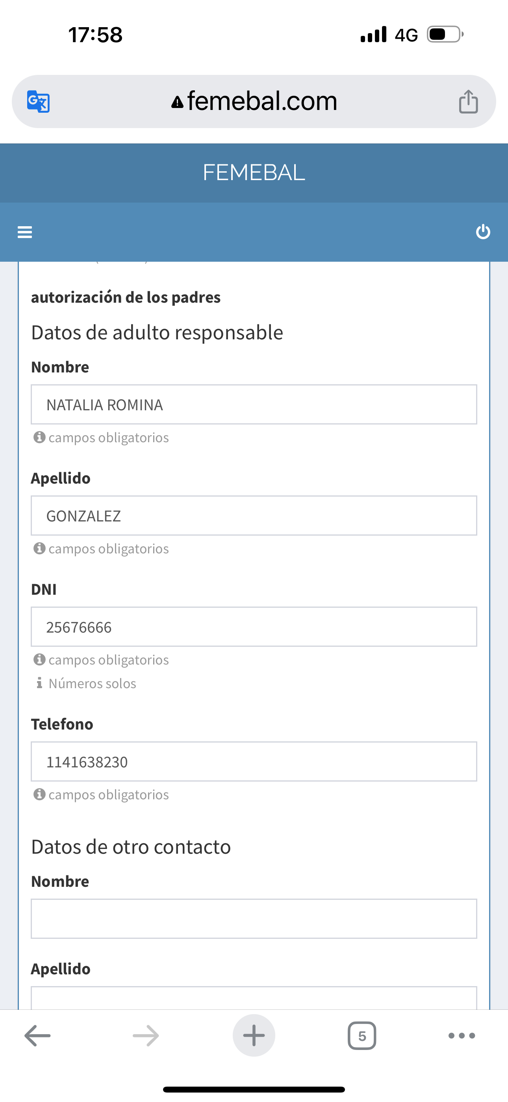This screenshot has height=1102, width=508.
Task: Open the three-dot browser menu
Action: tap(462, 1035)
